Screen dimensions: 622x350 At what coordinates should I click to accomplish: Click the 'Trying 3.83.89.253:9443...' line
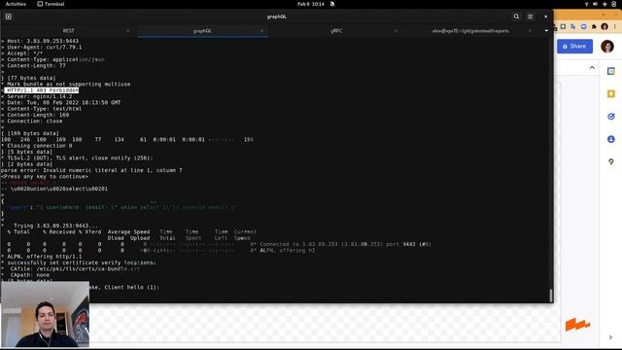coord(50,226)
